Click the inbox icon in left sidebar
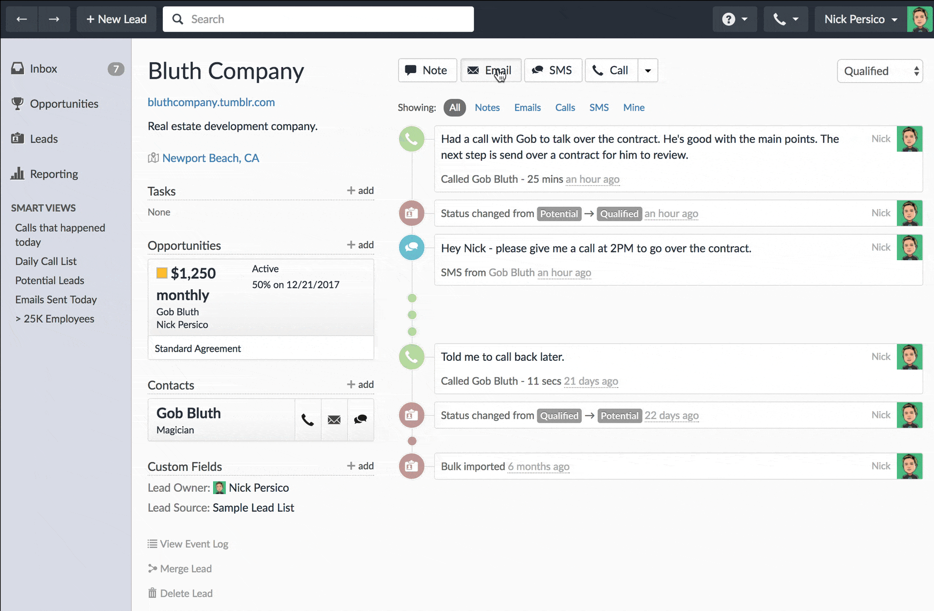Screen dimensions: 934x611 pos(17,68)
